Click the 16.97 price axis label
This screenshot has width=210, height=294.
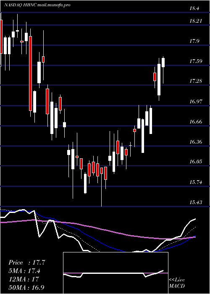pos(196,102)
